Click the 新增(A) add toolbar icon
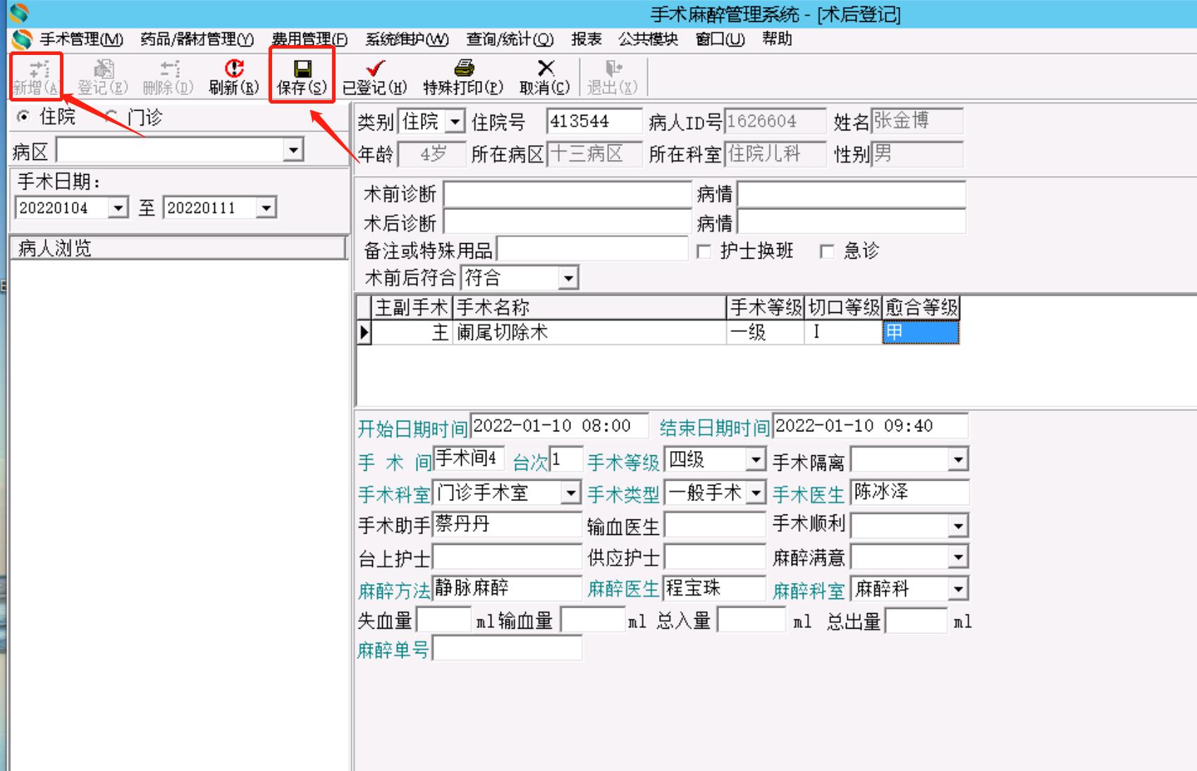This screenshot has width=1197, height=771. coord(36,77)
